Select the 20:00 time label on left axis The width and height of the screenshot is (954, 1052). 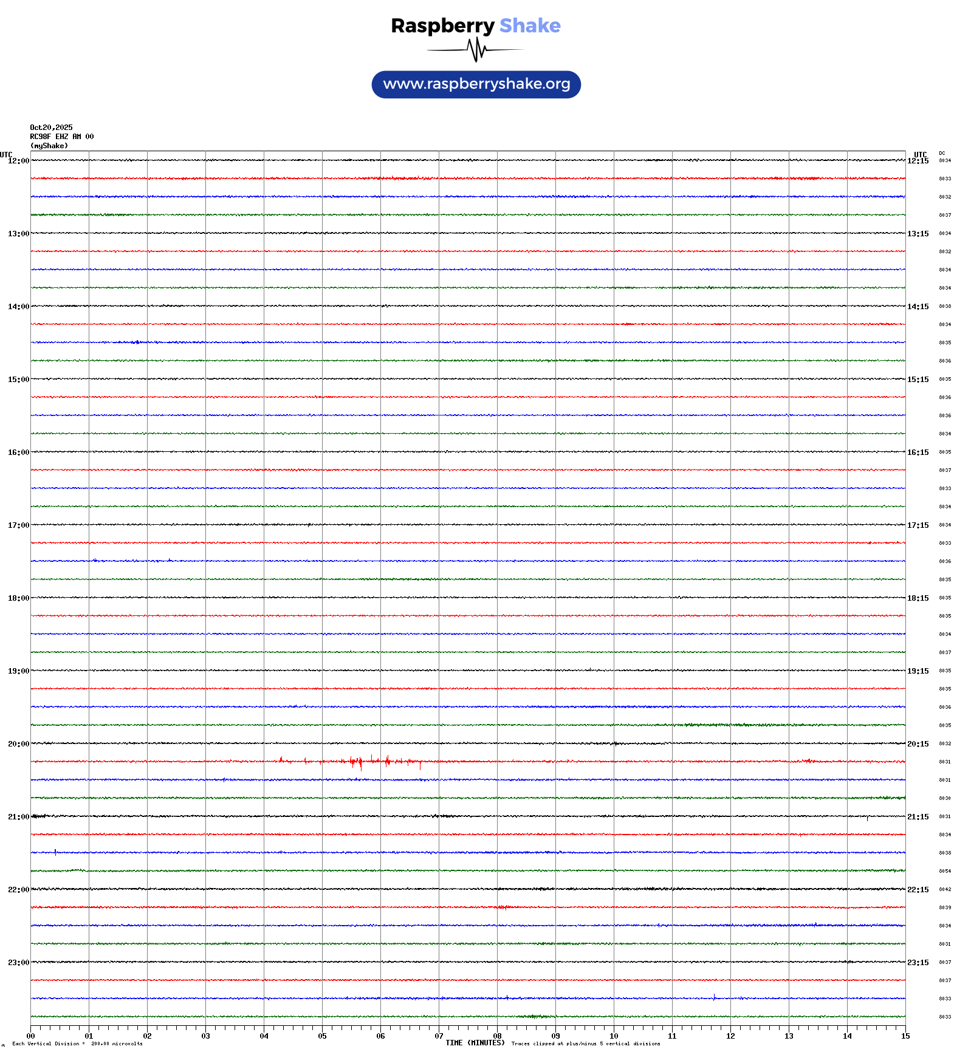pyautogui.click(x=18, y=744)
